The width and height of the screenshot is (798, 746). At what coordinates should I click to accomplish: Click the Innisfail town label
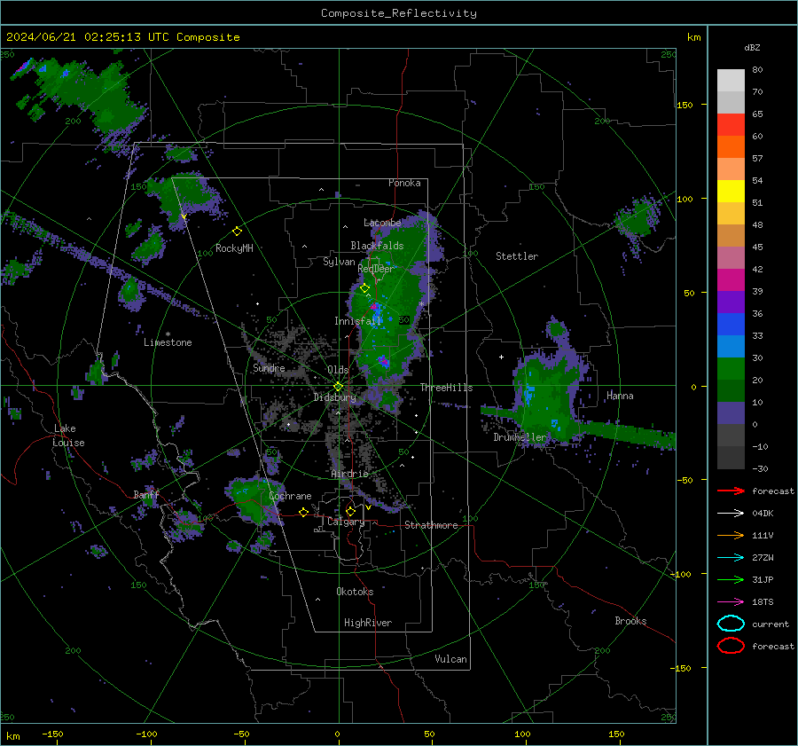[x=358, y=321]
